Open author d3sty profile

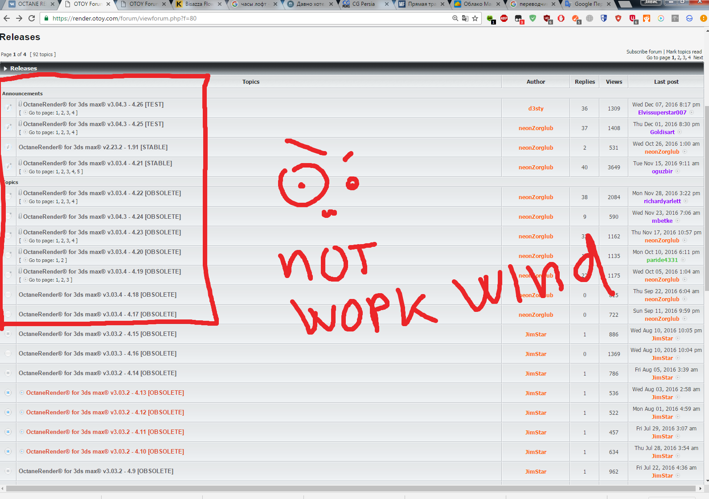536,108
